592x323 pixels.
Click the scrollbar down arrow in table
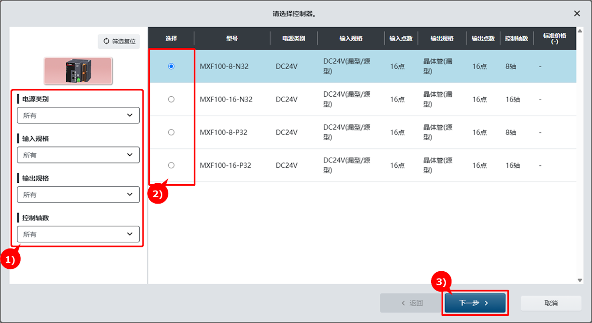click(580, 280)
